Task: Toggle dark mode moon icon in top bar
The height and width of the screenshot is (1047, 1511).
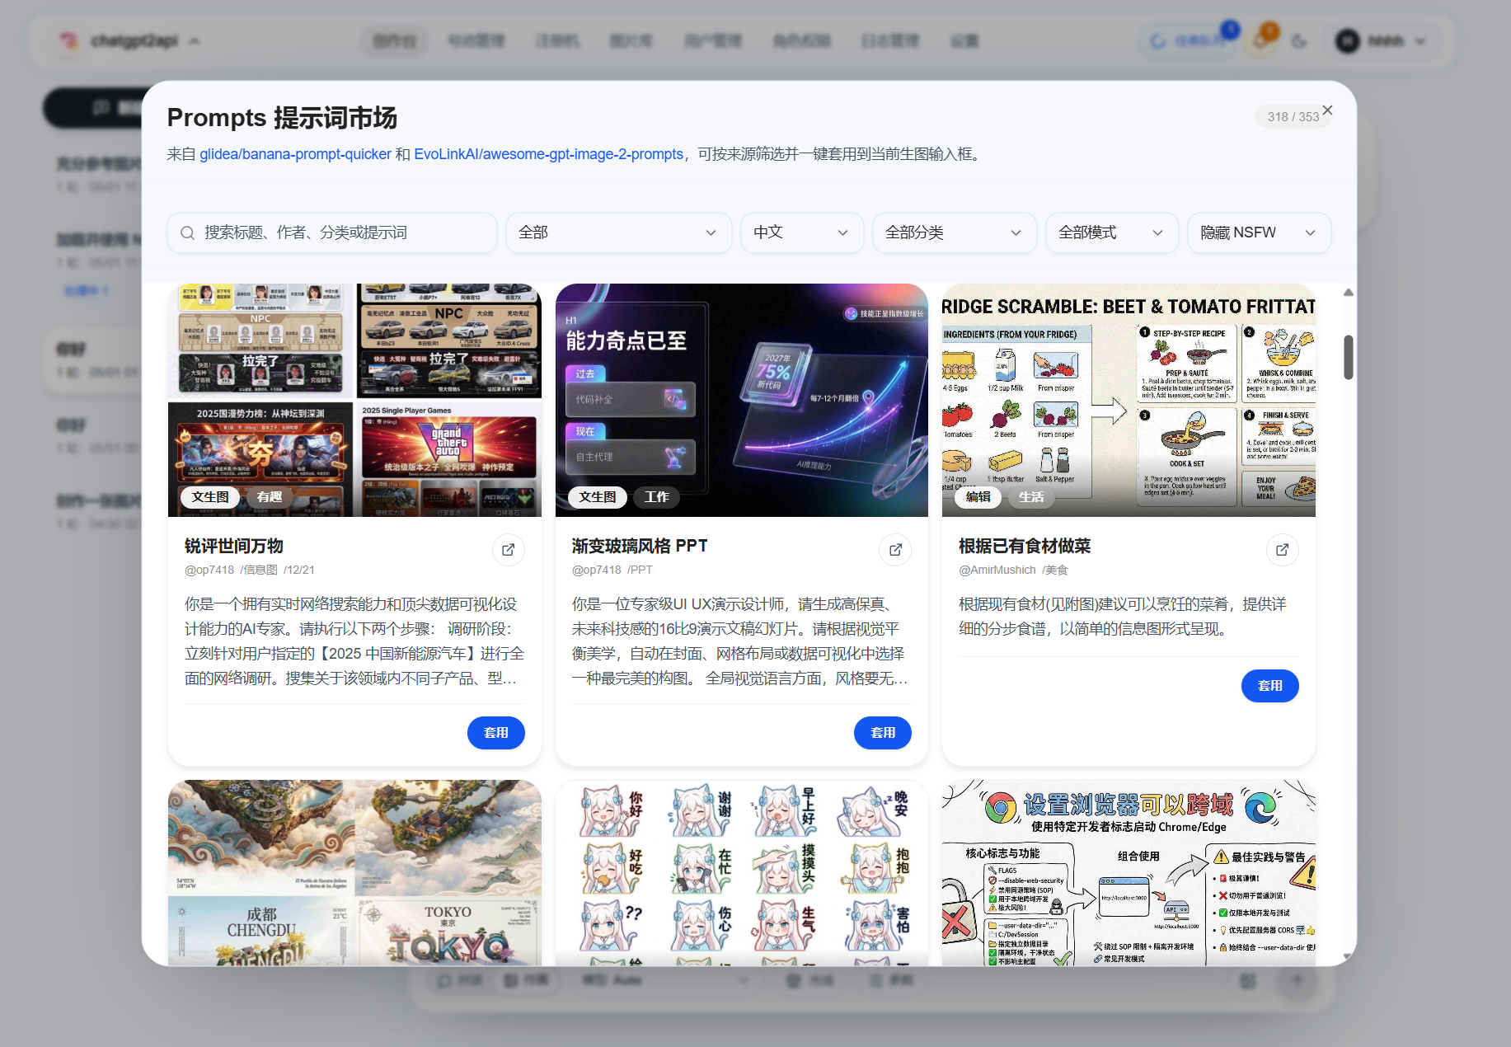Action: click(x=1299, y=41)
